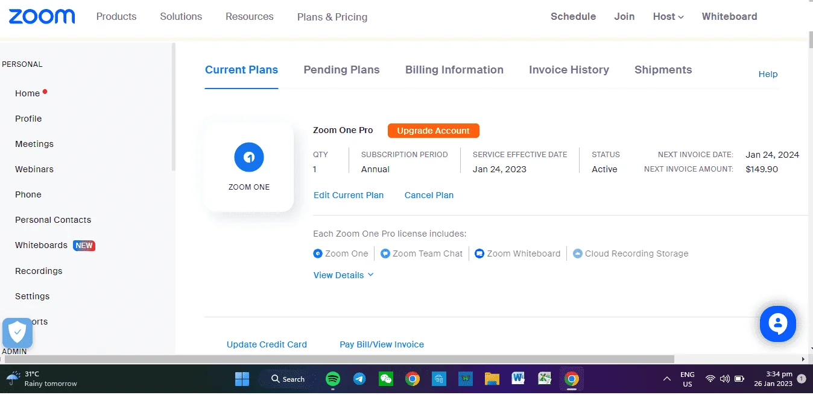Open the Help link

coord(768,74)
